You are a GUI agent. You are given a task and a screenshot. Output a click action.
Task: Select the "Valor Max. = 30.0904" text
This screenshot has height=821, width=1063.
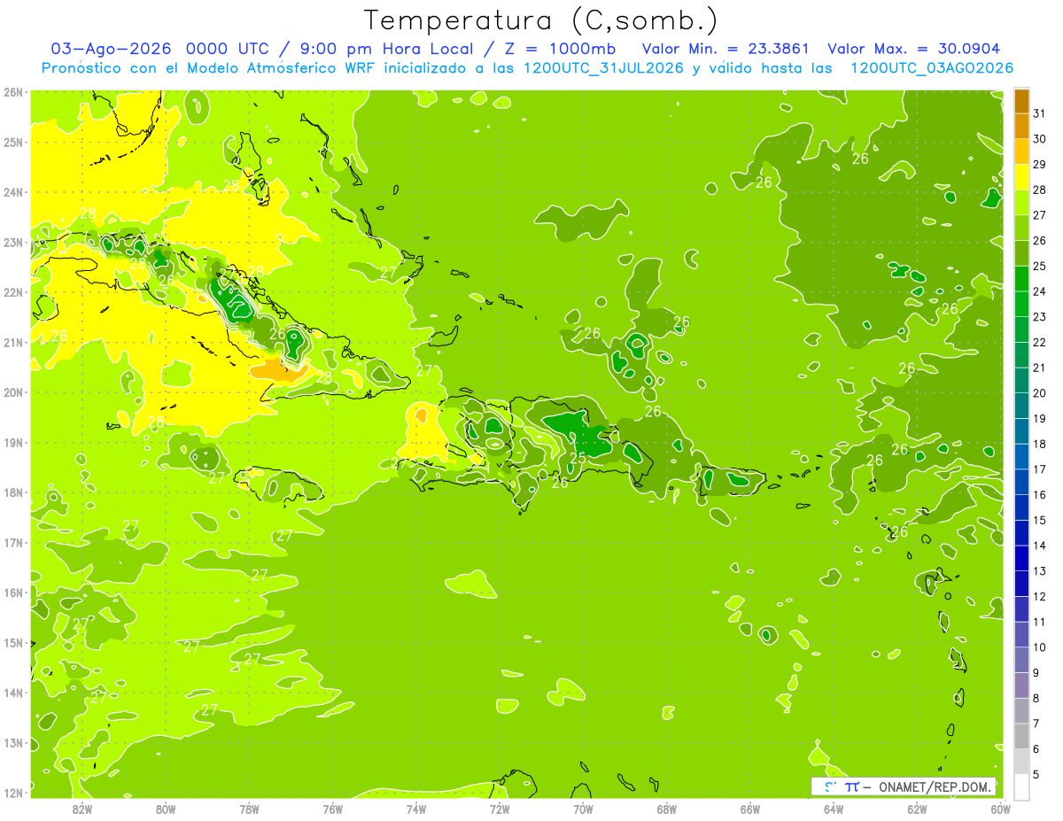click(914, 49)
